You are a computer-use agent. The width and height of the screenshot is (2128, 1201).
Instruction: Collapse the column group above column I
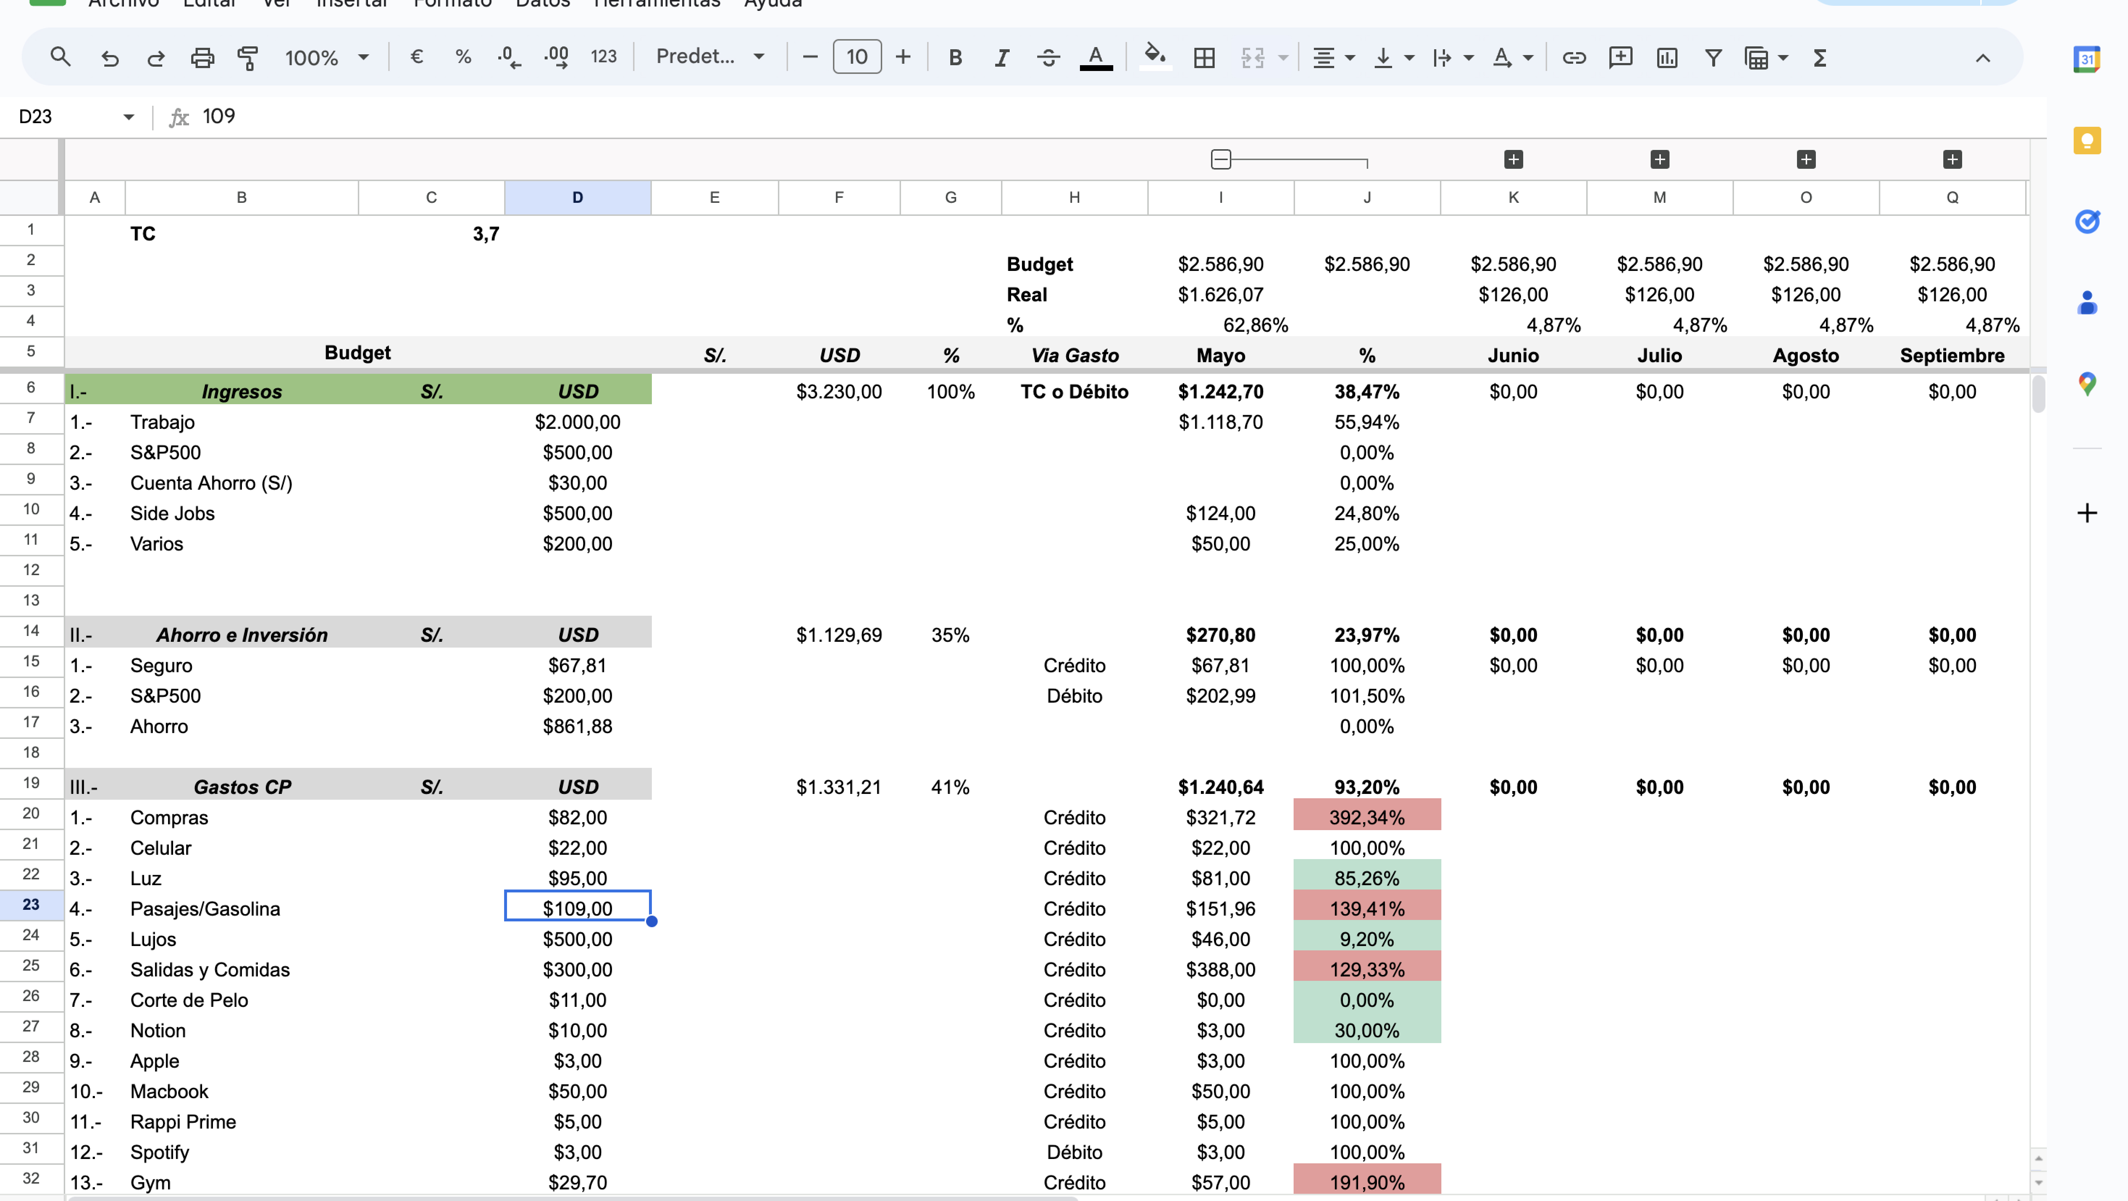coord(1221,159)
